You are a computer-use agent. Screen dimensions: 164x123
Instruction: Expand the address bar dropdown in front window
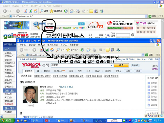click(143, 55)
